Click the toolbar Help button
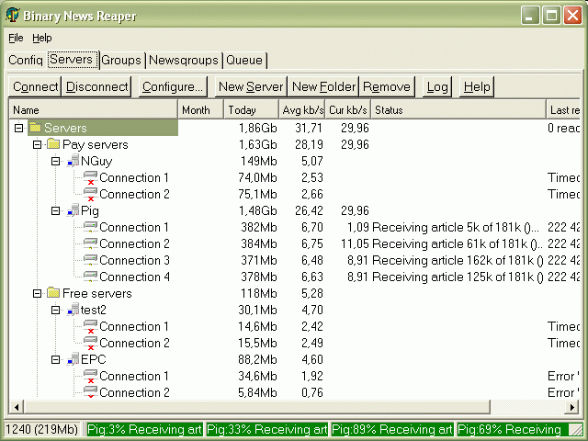 click(477, 86)
